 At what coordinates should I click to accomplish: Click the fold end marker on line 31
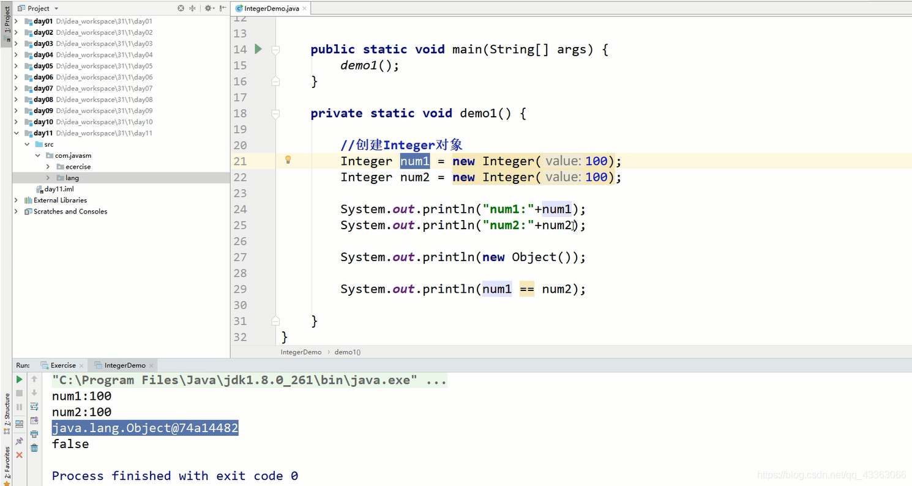pos(275,321)
